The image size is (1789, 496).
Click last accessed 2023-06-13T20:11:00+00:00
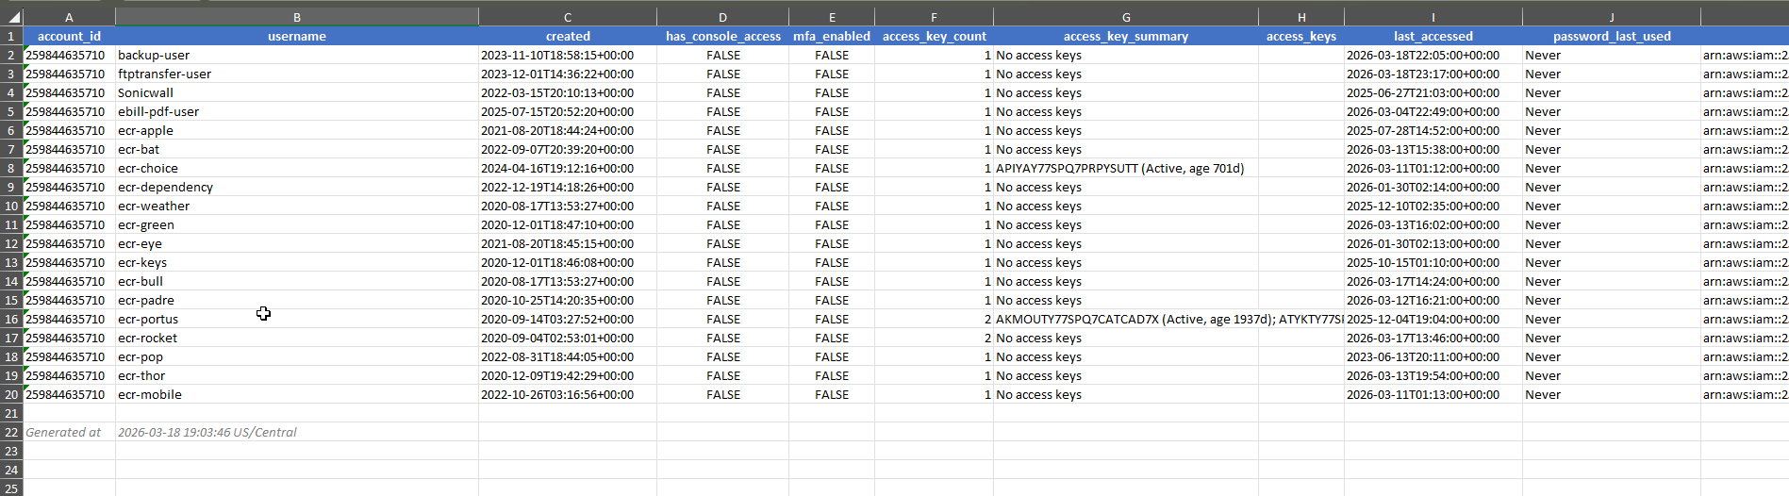click(x=1433, y=356)
